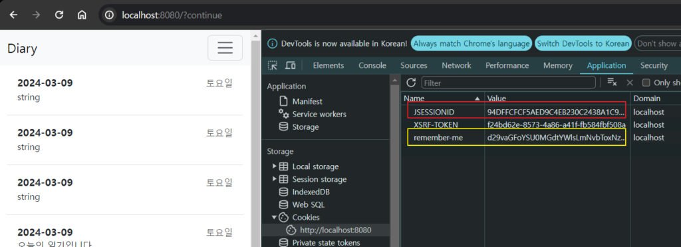Click the IndexedDB database icon
This screenshot has width=681, height=247.
283,192
